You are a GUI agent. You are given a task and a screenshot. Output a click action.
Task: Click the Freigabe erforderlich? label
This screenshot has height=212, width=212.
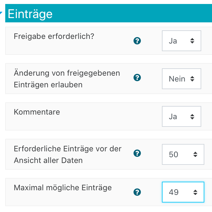pyautogui.click(x=54, y=36)
